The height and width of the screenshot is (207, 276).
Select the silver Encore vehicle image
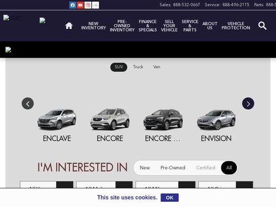(110, 119)
